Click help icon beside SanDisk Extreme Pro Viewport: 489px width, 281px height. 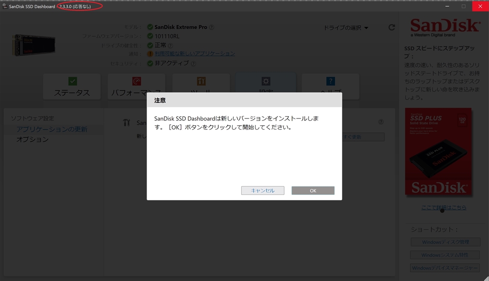(212, 27)
